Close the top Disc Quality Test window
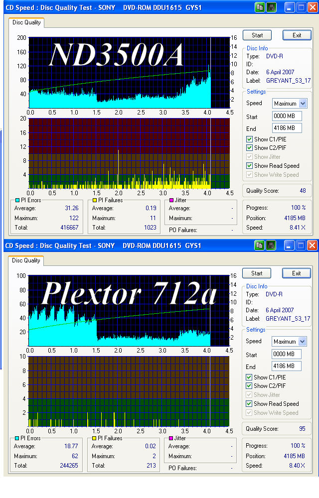319x498 pixels. [x=313, y=7]
